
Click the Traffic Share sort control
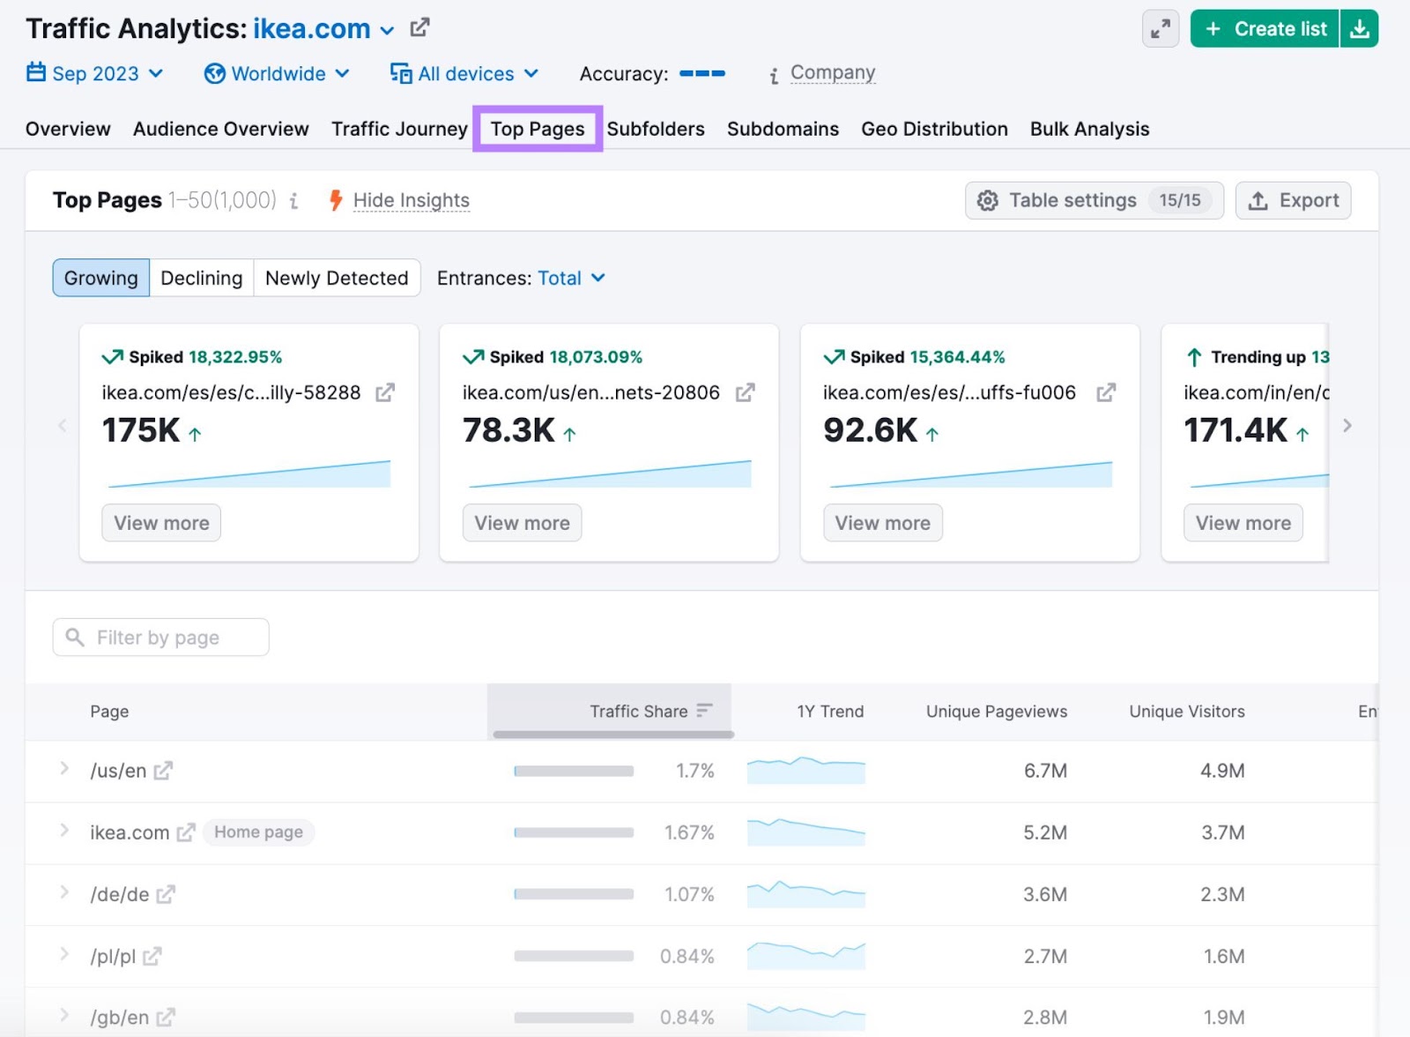tap(703, 711)
